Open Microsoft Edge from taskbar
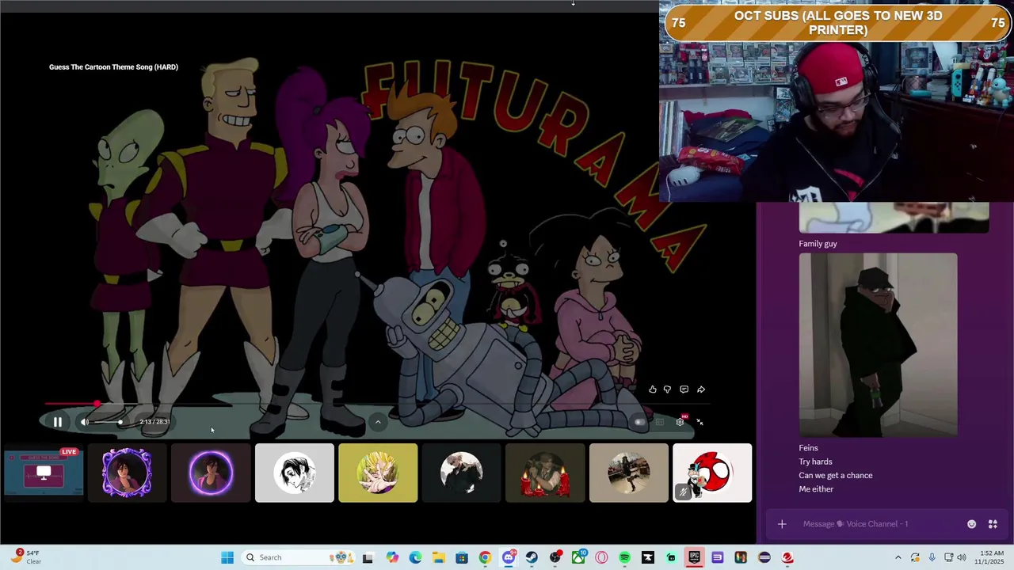Image resolution: width=1014 pixels, height=570 pixels. (x=416, y=557)
